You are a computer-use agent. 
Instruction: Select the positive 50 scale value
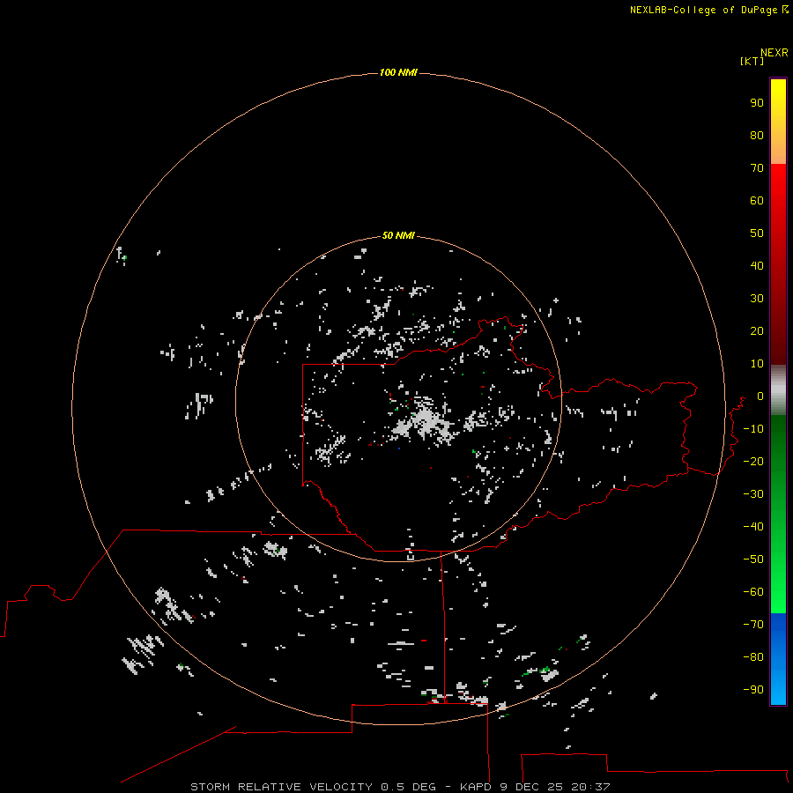click(x=757, y=233)
